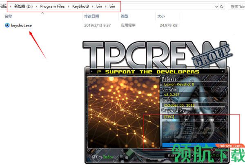Click the orange network artwork in the patcher
Viewport: 245px width, 165px height.
[124, 112]
